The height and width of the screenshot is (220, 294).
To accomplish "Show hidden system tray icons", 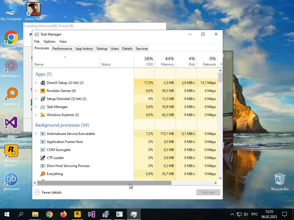I will 232,214.
